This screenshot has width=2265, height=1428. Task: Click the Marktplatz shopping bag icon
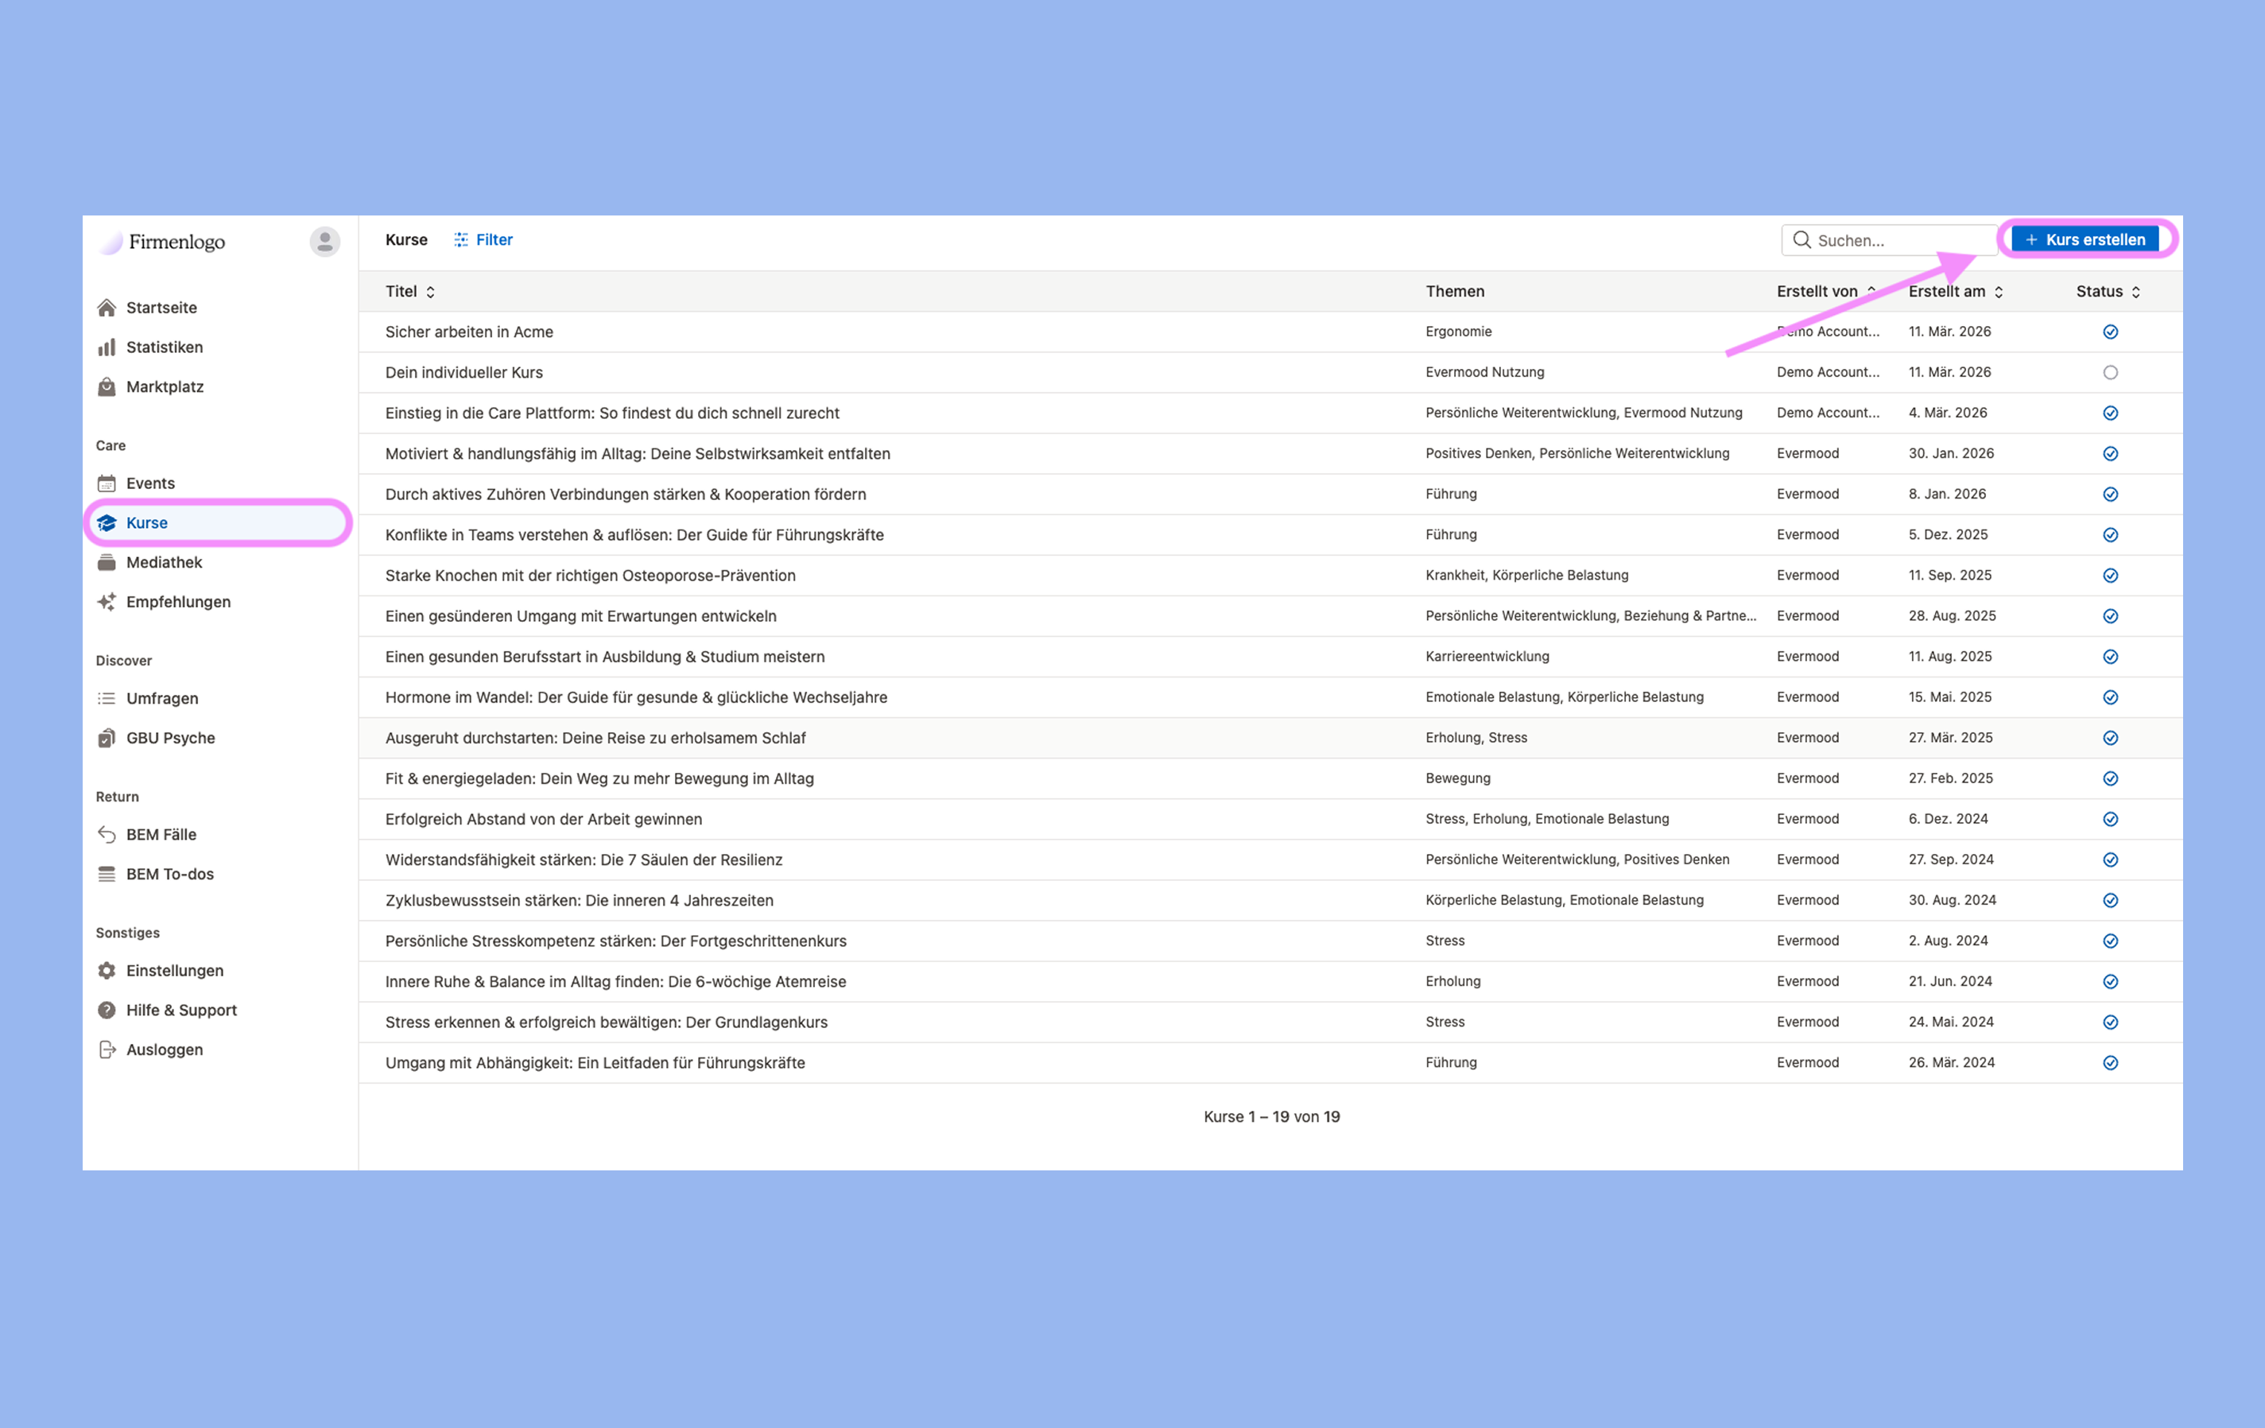click(x=107, y=386)
